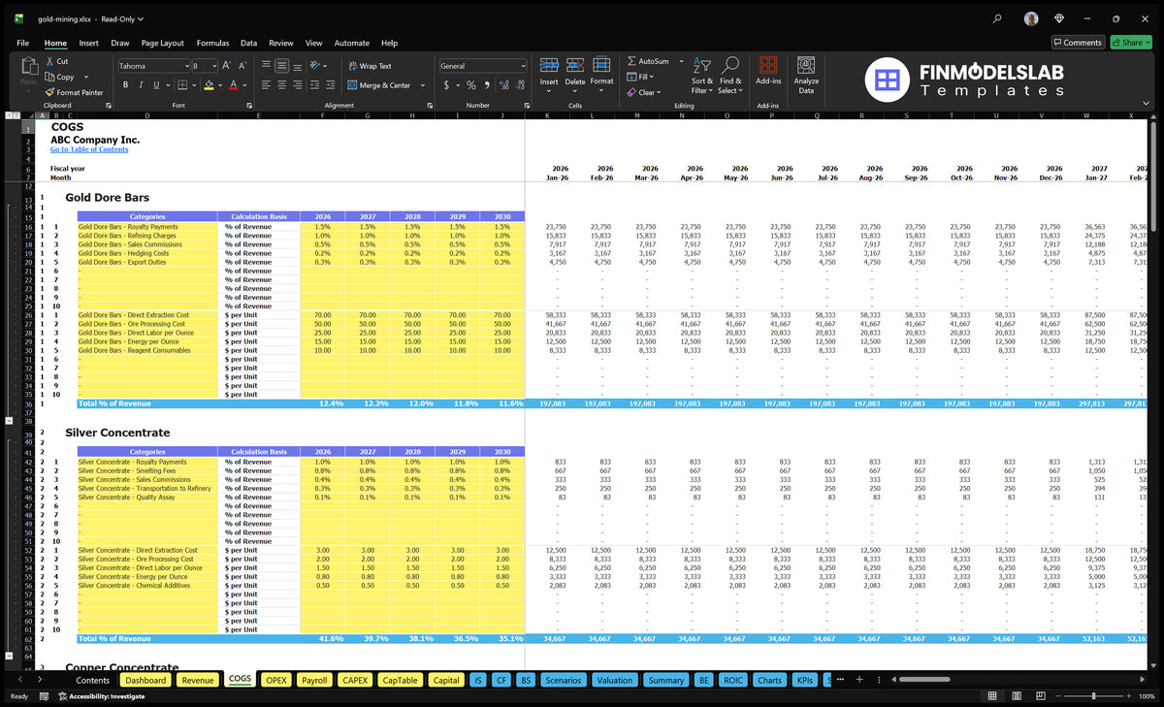Toggle Underline formatting
This screenshot has height=707, width=1164.
pos(158,85)
